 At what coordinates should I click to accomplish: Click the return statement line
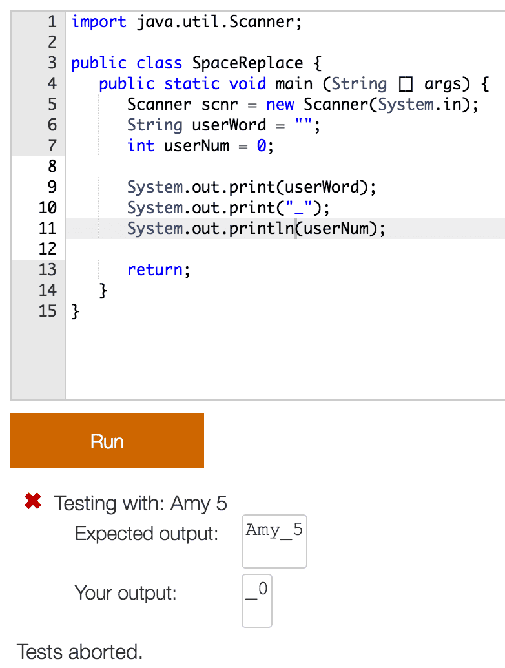pos(158,270)
